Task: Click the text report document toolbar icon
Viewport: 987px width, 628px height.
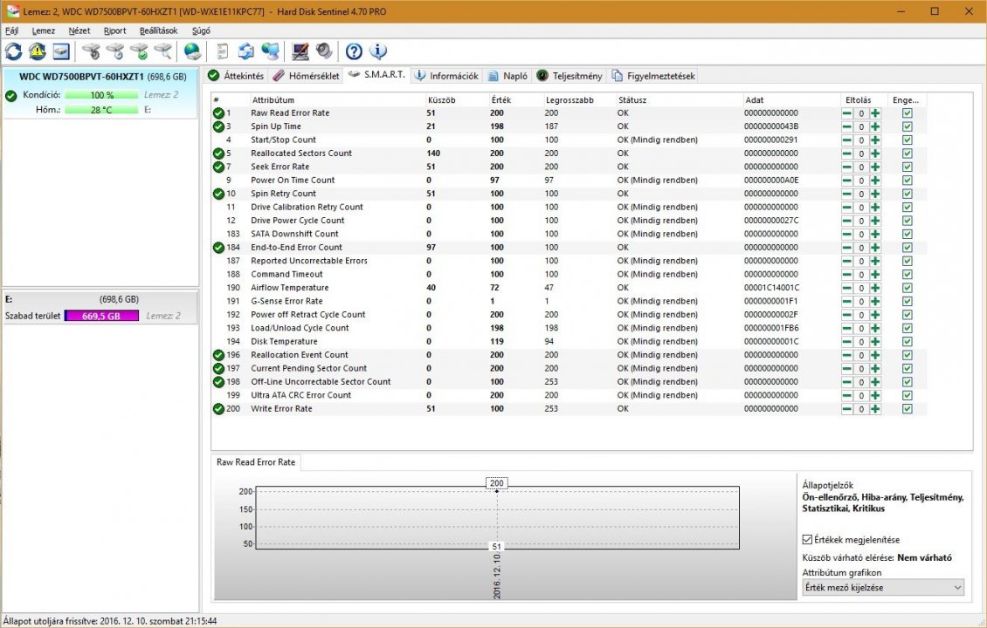Action: click(222, 51)
